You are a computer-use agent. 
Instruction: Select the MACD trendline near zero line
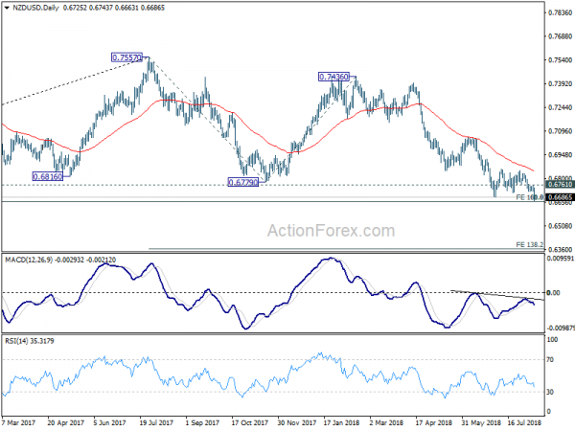click(x=497, y=295)
